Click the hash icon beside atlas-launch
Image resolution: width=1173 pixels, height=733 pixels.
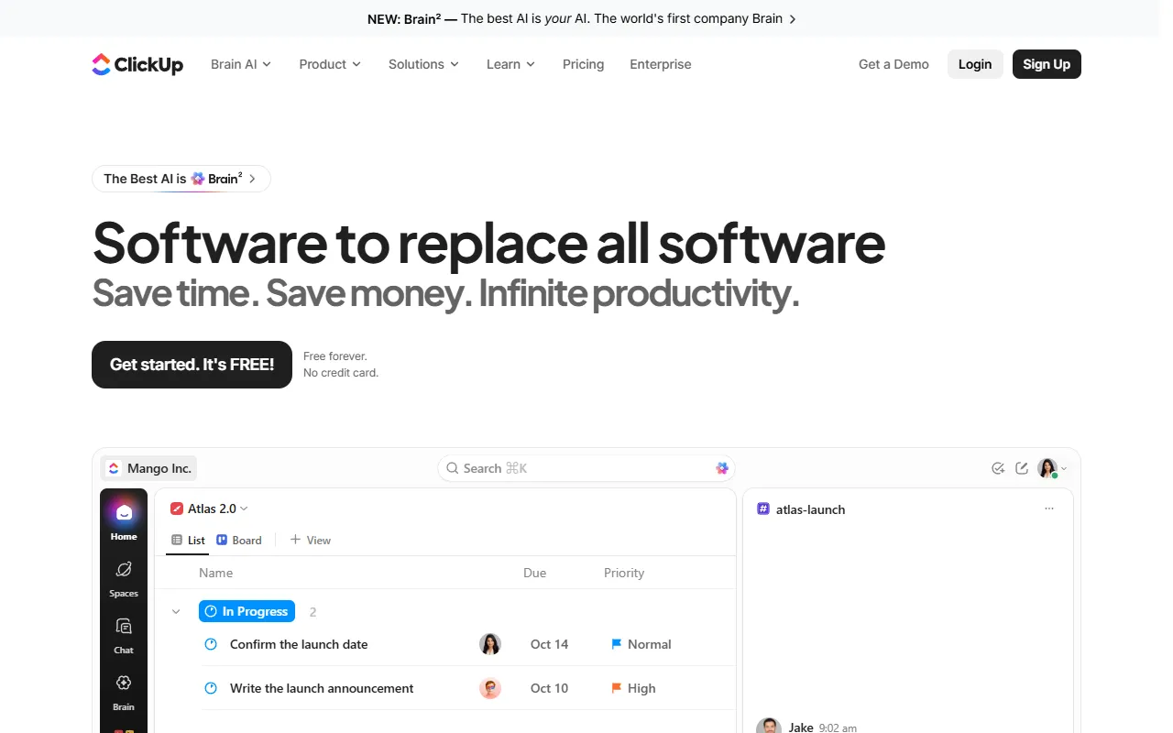pyautogui.click(x=763, y=509)
